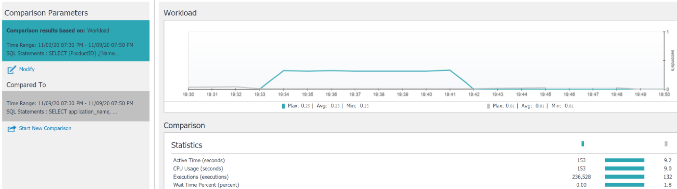Click the 19:42 marker on the time axis

click(x=474, y=94)
